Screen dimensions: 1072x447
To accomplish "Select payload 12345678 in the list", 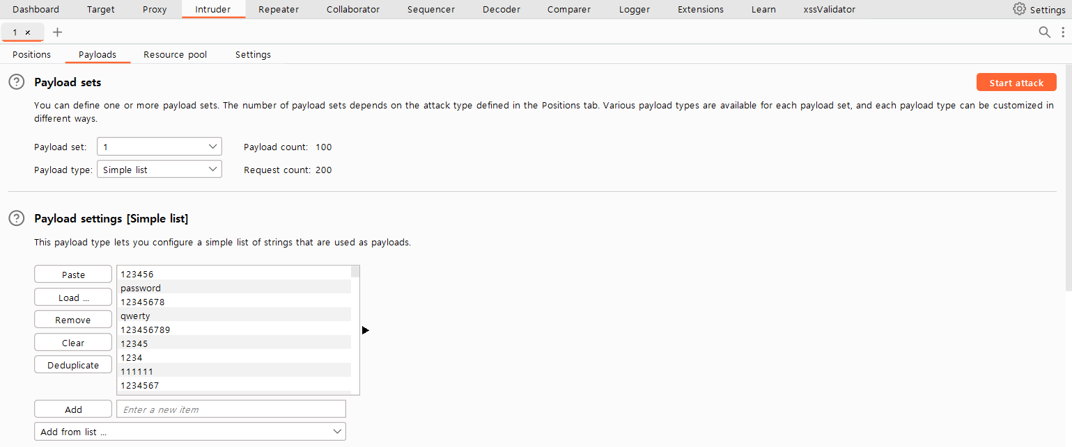I will (x=234, y=302).
